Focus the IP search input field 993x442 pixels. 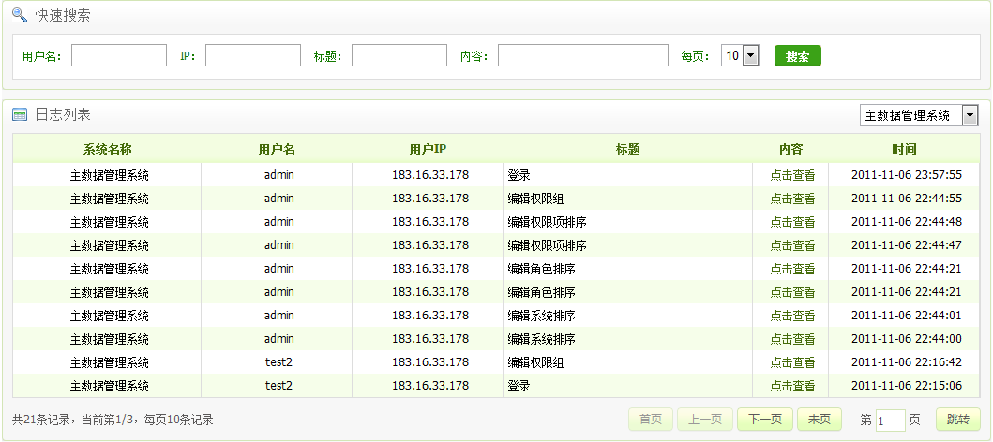pyautogui.click(x=252, y=55)
